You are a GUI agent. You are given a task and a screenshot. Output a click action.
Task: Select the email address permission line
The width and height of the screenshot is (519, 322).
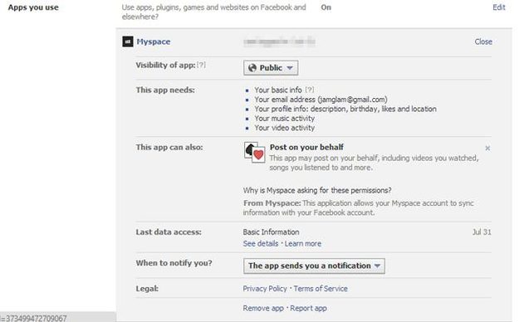pyautogui.click(x=321, y=100)
